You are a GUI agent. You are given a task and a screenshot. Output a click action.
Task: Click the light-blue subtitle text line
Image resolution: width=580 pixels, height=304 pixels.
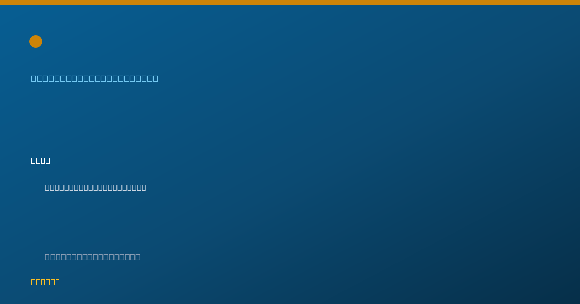click(x=95, y=78)
